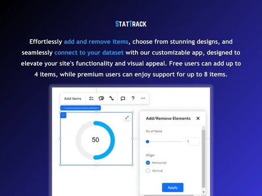Close the Add/Remove Elements panel
This screenshot has height=196, width=262.
(198, 118)
